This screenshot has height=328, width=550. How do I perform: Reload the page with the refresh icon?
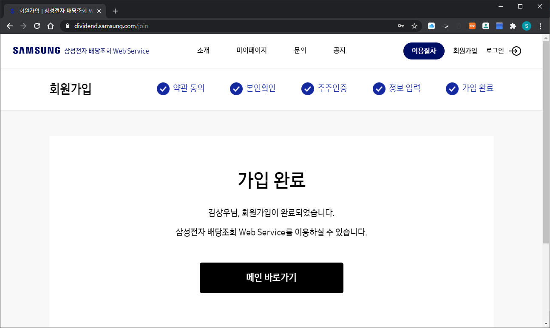(x=37, y=26)
